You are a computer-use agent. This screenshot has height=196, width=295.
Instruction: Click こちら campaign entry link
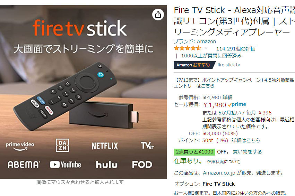208,86
